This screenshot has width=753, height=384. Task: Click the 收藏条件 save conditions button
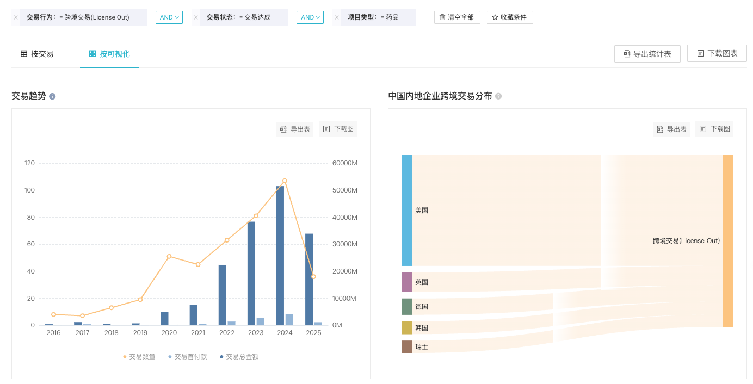(x=510, y=17)
